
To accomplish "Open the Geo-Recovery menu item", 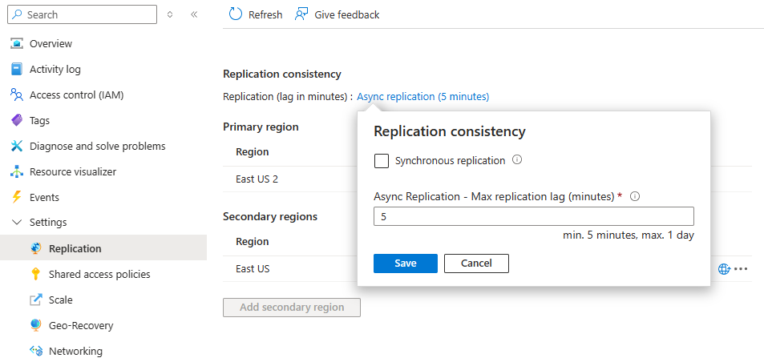I will click(81, 326).
